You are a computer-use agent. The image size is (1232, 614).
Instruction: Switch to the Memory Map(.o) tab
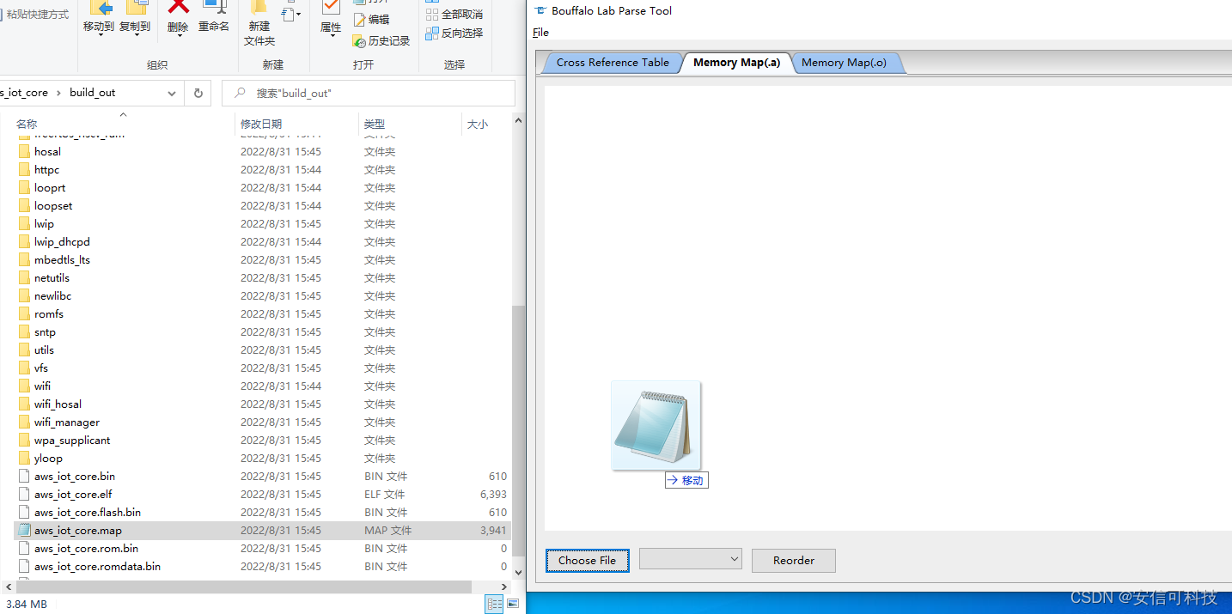point(844,63)
